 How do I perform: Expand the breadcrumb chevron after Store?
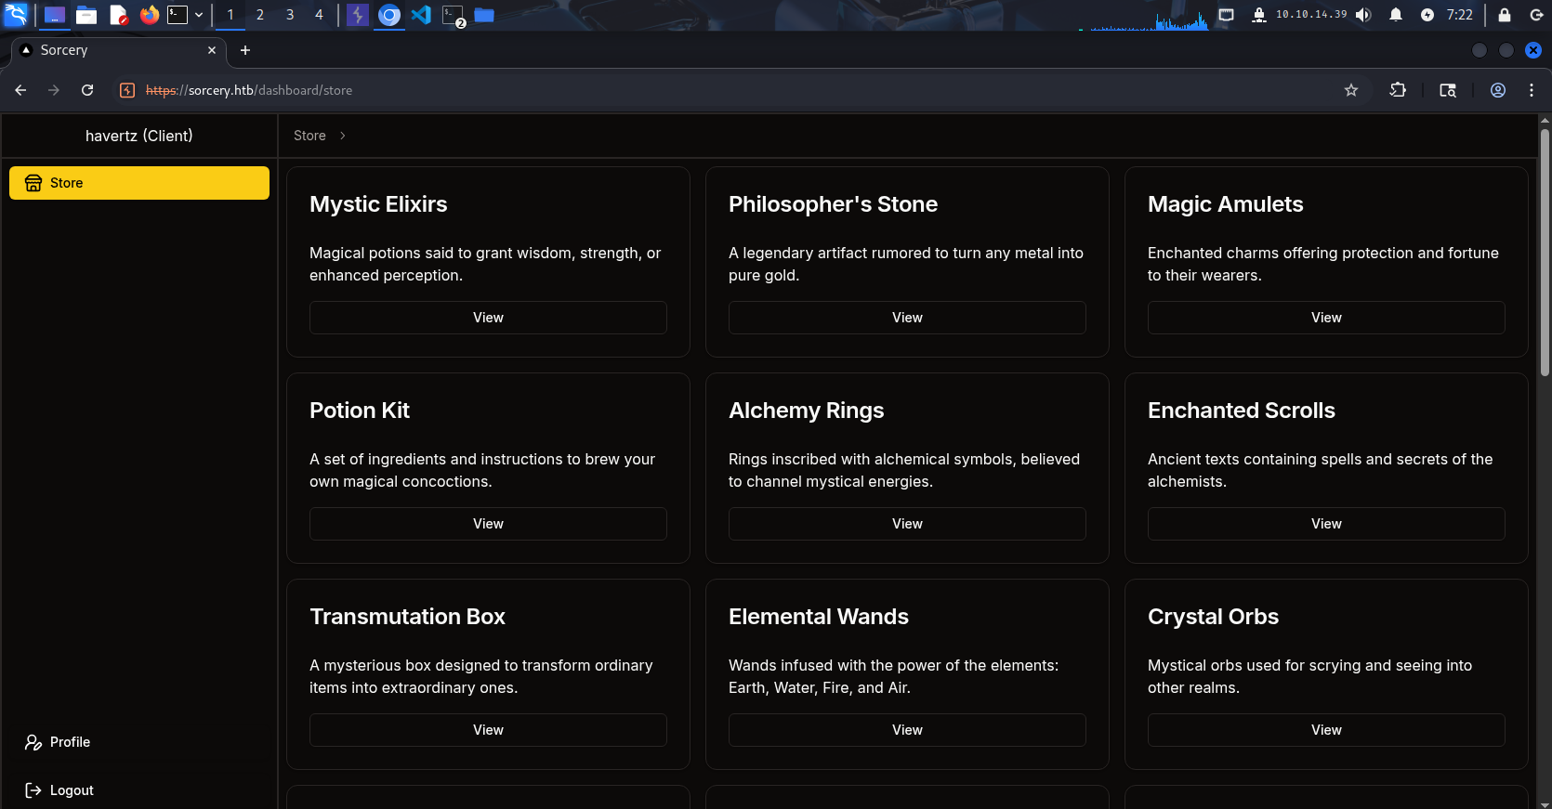point(343,136)
